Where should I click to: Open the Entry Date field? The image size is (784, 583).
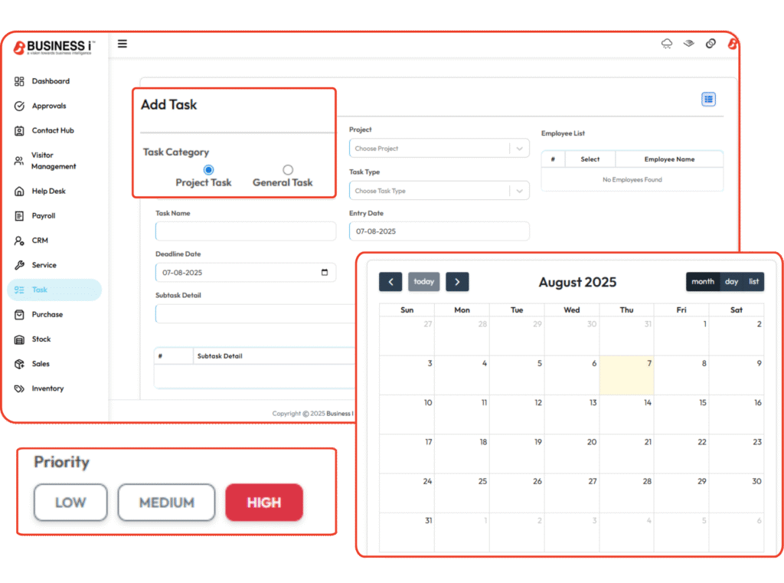439,231
